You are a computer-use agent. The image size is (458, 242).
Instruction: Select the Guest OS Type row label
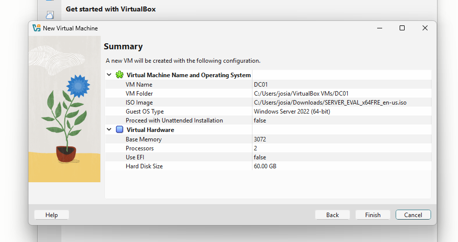click(x=145, y=112)
